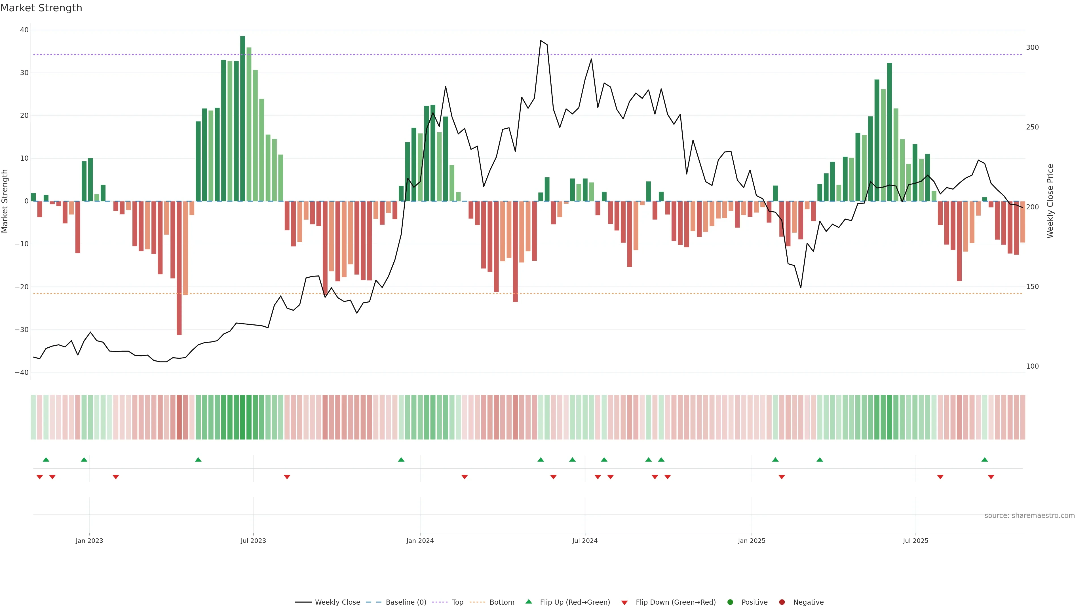Click the Jan 2024 x-axis label

[420, 541]
